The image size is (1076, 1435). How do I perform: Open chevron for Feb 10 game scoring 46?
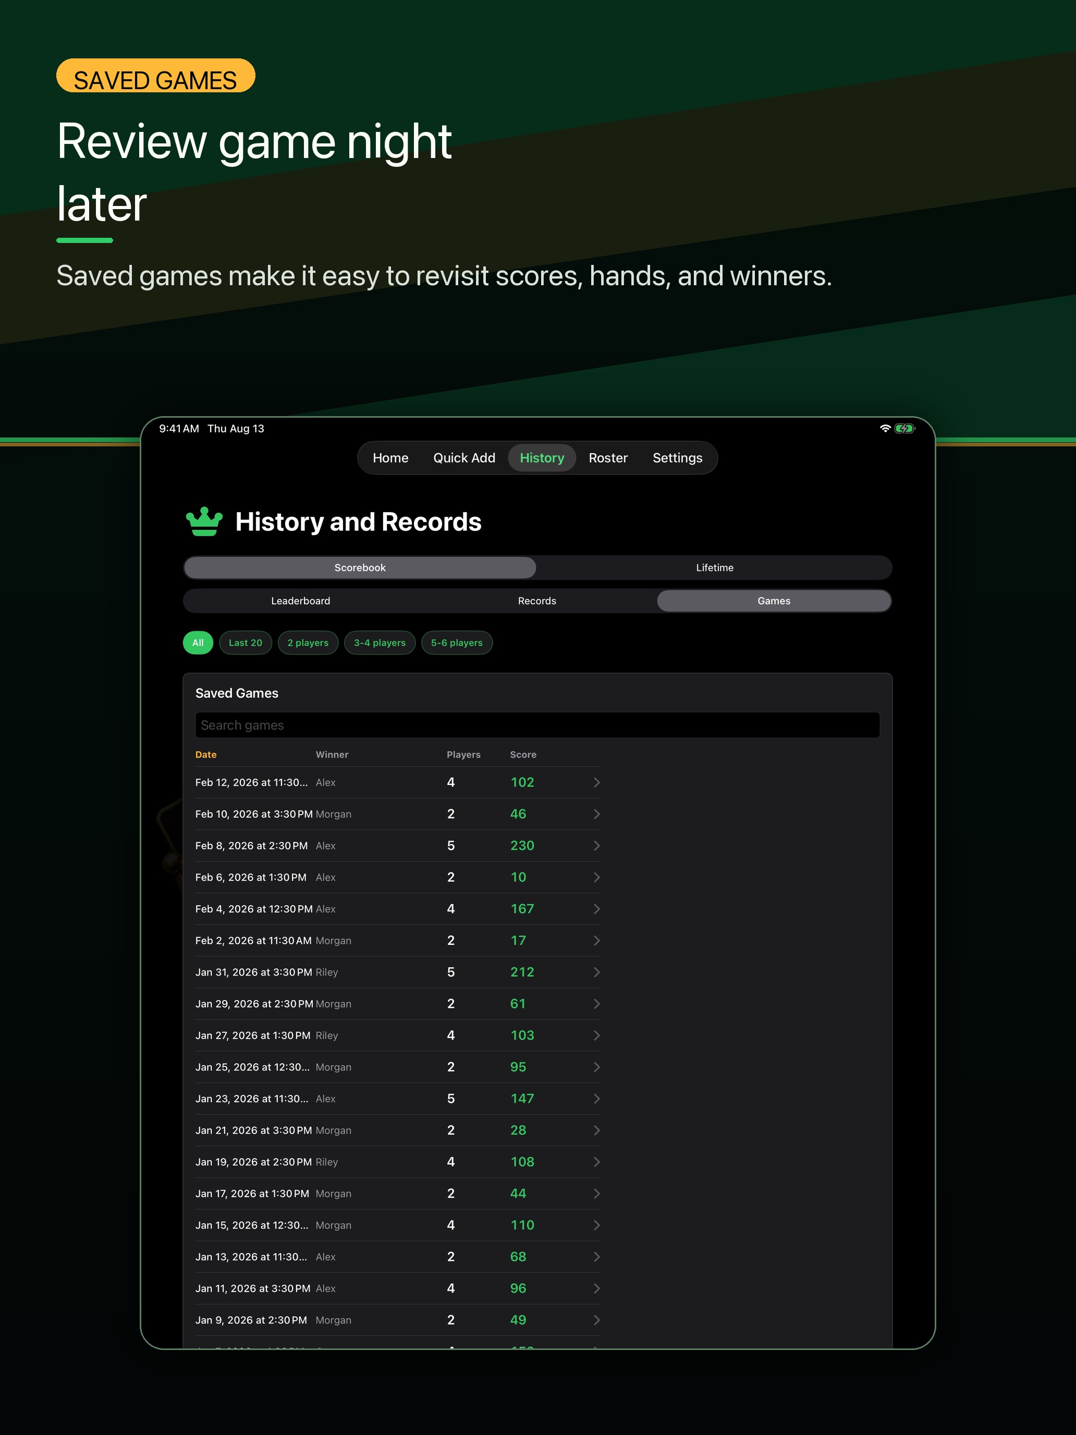[x=596, y=814]
